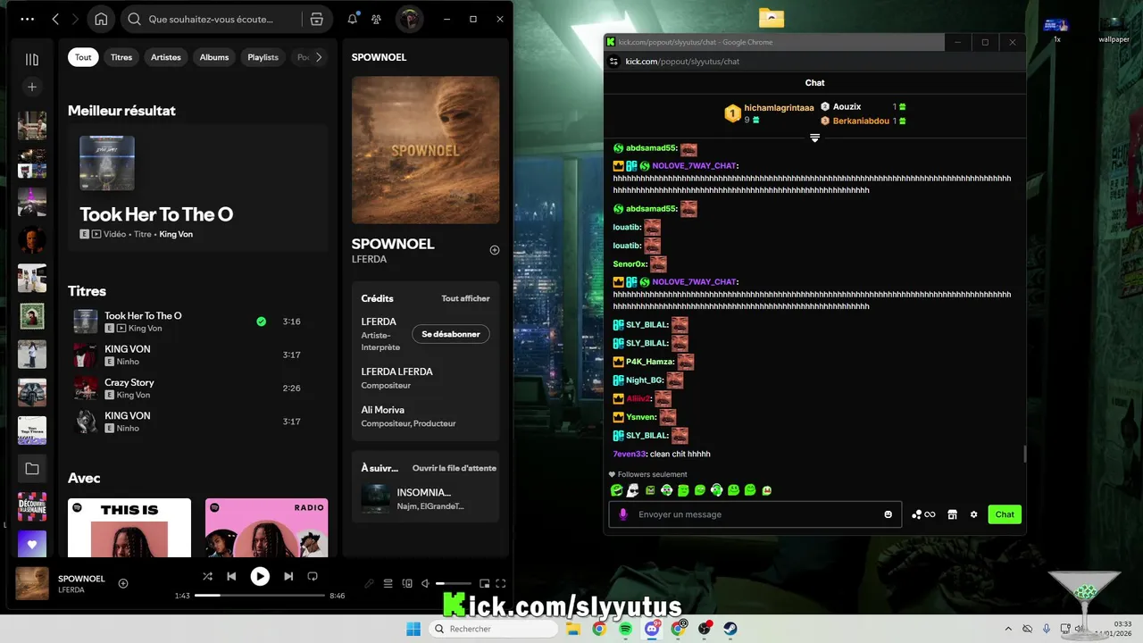
Task: Open Kick chat settings gear
Action: point(973,514)
